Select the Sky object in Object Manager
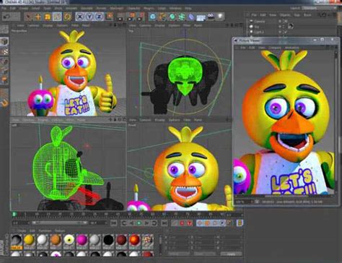342x263 pixels. [x=257, y=27]
